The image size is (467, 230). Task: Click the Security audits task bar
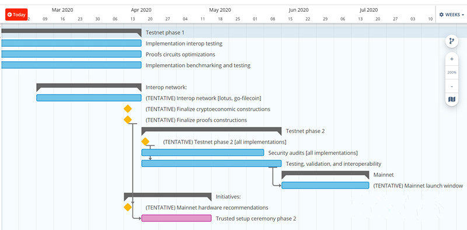[203, 152]
